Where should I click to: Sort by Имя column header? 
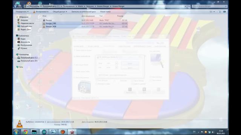(44, 16)
